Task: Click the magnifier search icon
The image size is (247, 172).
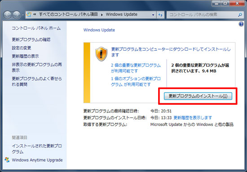Action: click(x=240, y=15)
